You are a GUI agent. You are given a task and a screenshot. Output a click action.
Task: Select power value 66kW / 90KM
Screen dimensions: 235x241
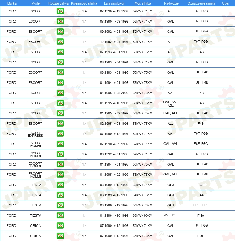(143, 215)
